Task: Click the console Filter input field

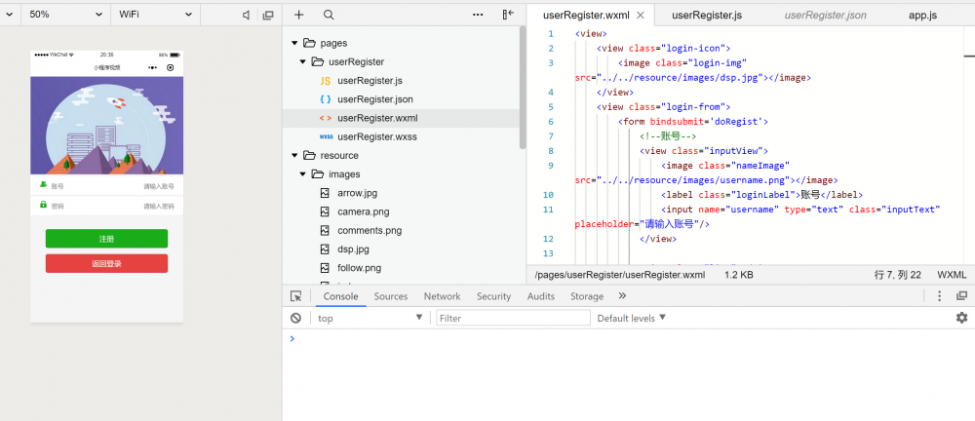Action: click(x=513, y=318)
